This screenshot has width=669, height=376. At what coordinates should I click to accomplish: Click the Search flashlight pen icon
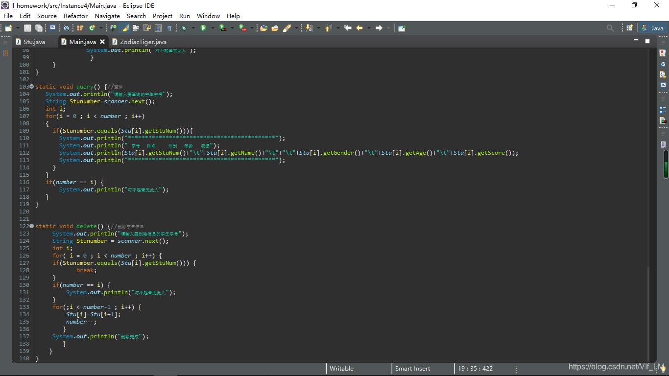(287, 28)
